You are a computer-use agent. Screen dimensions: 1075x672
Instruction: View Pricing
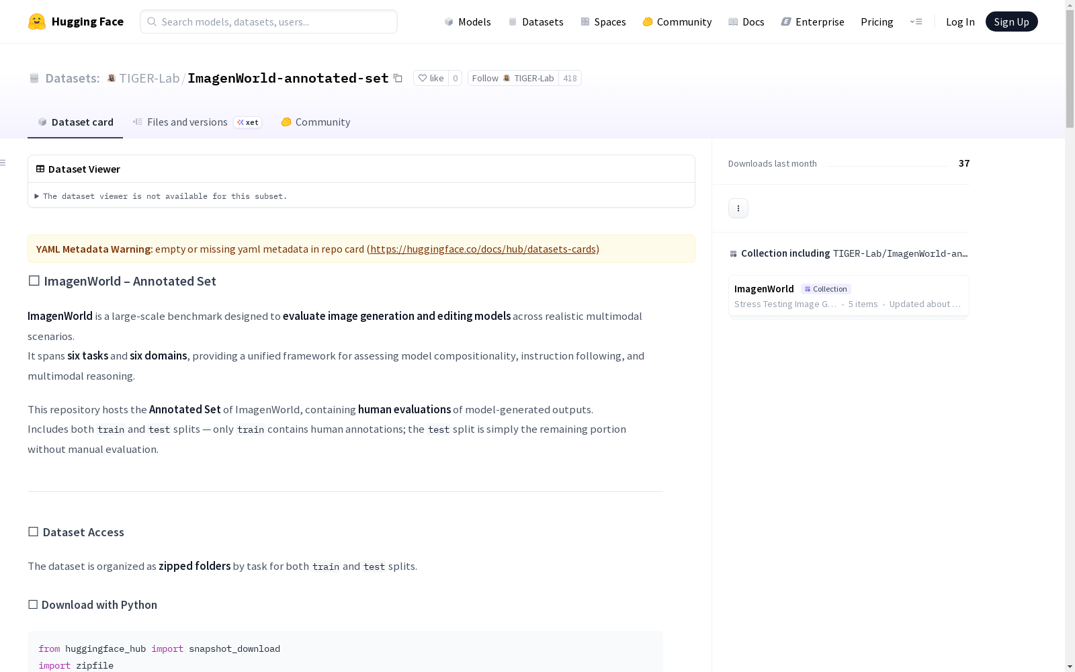[x=877, y=22]
